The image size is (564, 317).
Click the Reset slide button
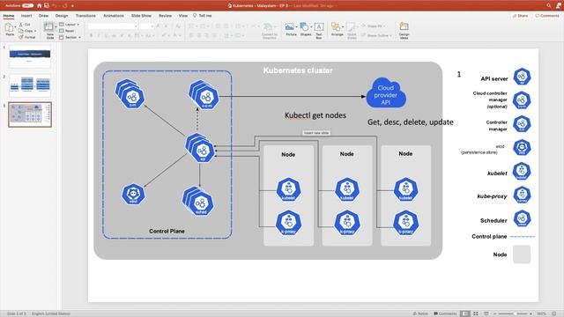[67, 31]
